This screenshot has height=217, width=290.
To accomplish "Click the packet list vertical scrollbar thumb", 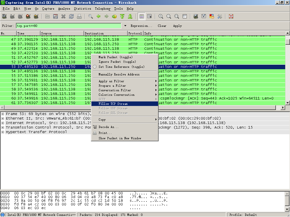I will pyautogui.click(x=288, y=41).
